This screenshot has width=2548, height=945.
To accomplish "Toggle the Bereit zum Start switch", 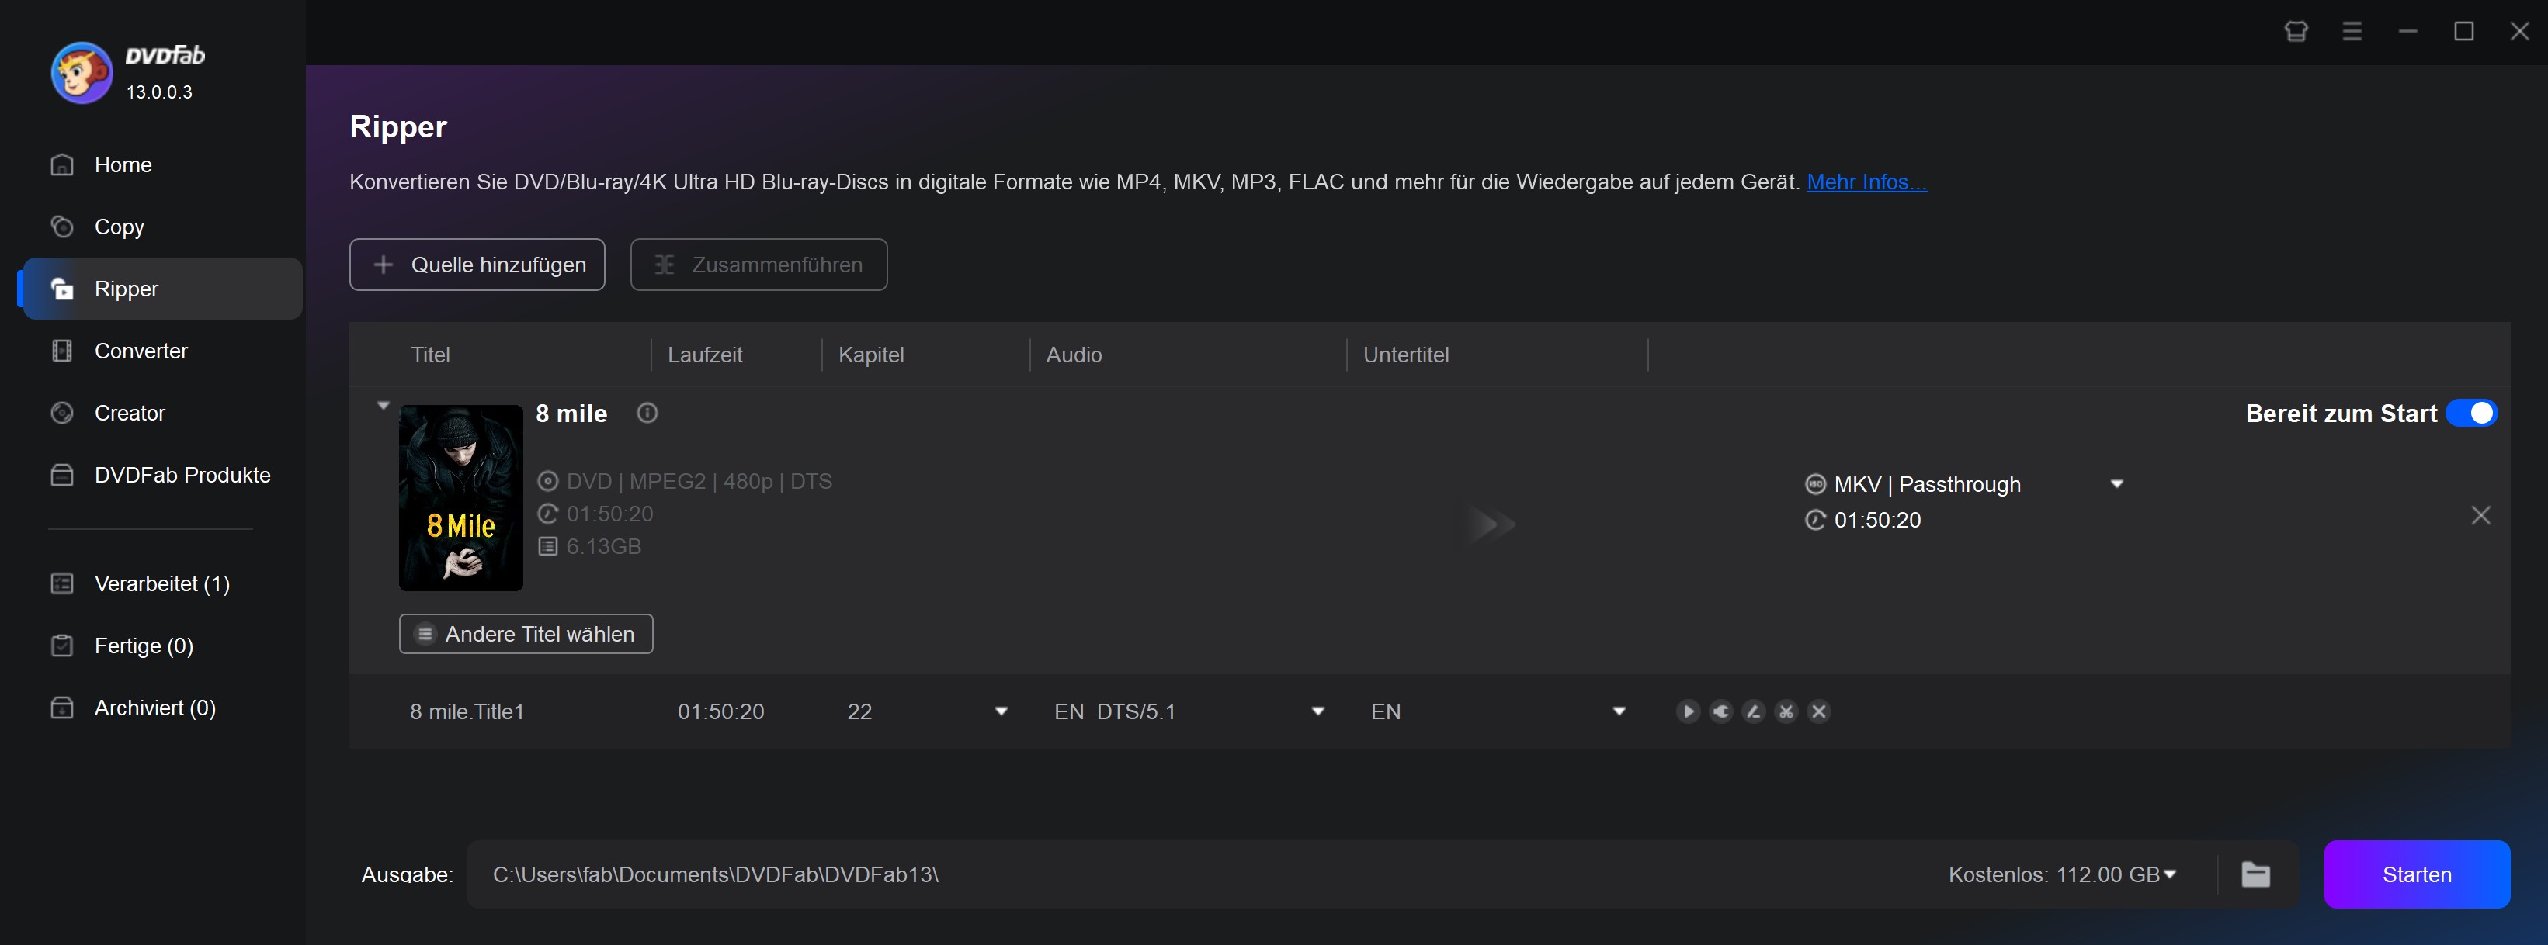I will (x=2471, y=414).
